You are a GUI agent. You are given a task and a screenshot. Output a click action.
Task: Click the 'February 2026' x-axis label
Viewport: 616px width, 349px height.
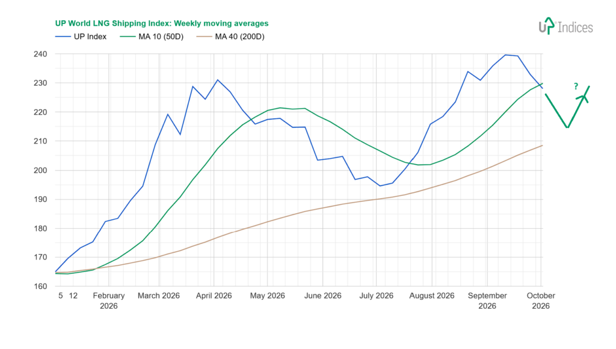point(109,301)
